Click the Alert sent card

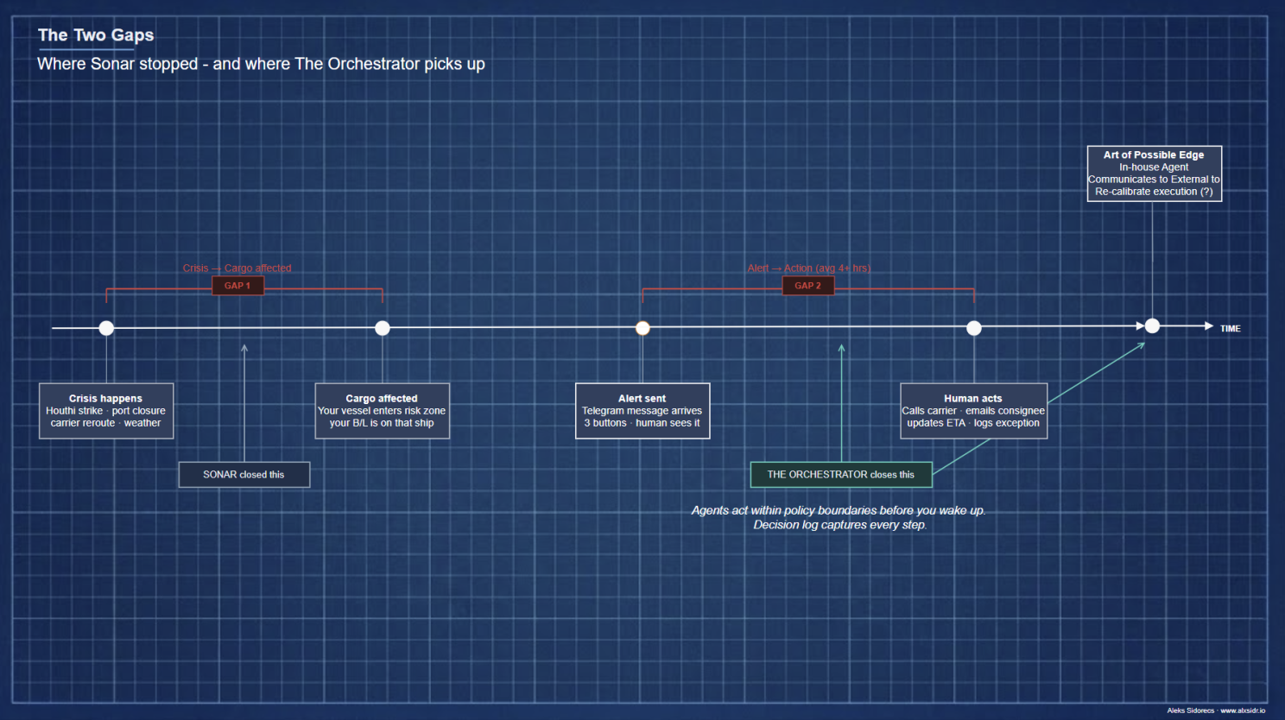click(642, 411)
